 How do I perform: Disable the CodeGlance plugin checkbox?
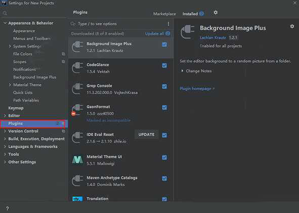pos(164,66)
